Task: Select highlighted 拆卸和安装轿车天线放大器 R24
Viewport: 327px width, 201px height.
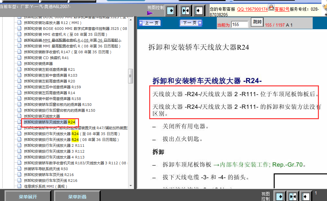Action: pyautogui.click(x=49, y=122)
